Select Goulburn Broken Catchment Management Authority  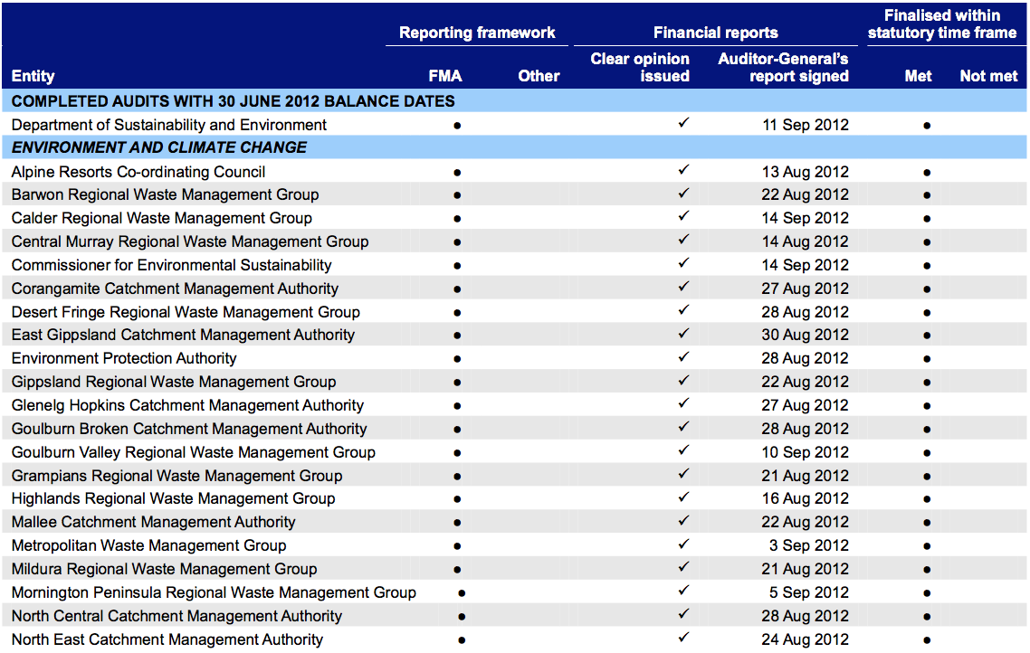pos(189,430)
